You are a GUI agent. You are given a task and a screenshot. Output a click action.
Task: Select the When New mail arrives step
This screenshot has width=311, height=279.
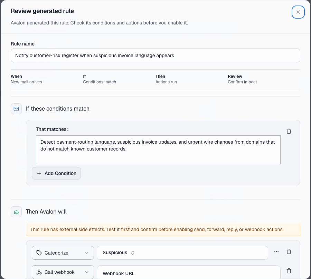[26, 79]
